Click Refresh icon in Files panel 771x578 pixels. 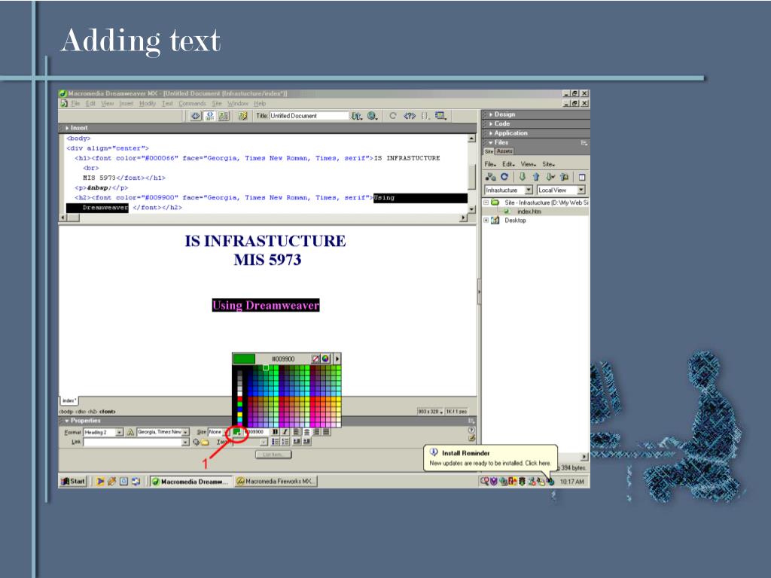pyautogui.click(x=504, y=177)
